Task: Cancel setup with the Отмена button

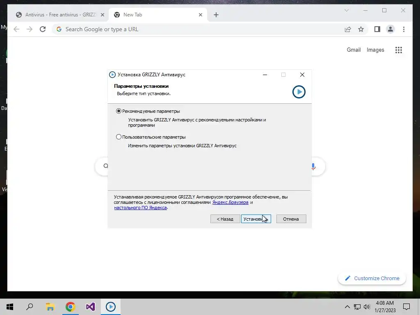Action: click(291, 219)
